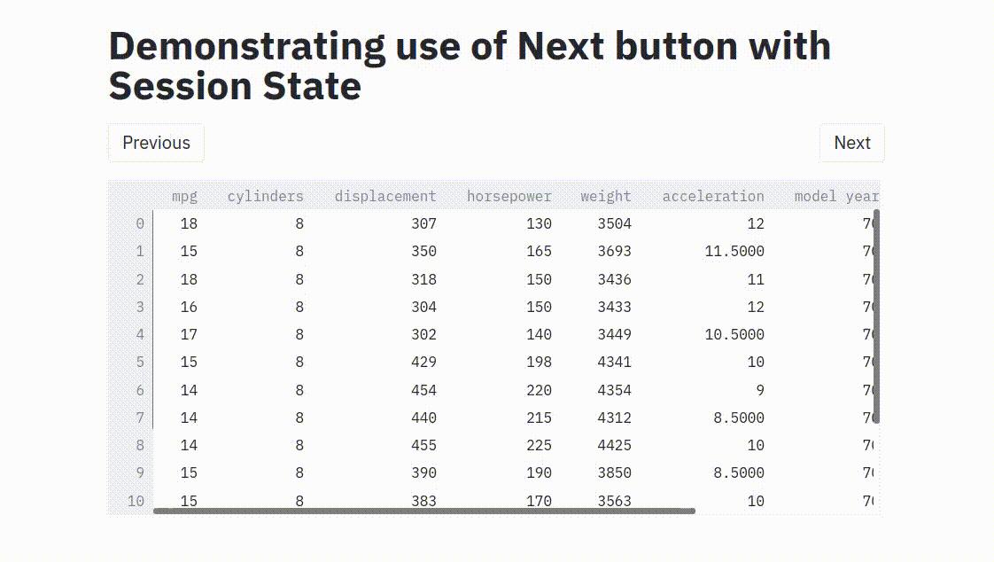Select row index 10 label
This screenshot has height=562, width=994.
[136, 501]
